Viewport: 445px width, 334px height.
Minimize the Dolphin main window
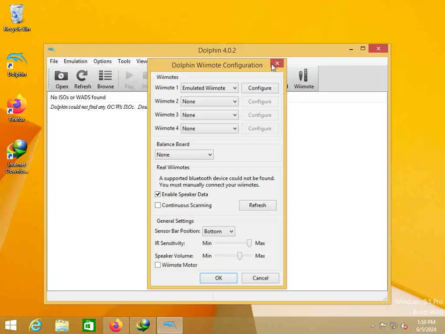pos(351,49)
